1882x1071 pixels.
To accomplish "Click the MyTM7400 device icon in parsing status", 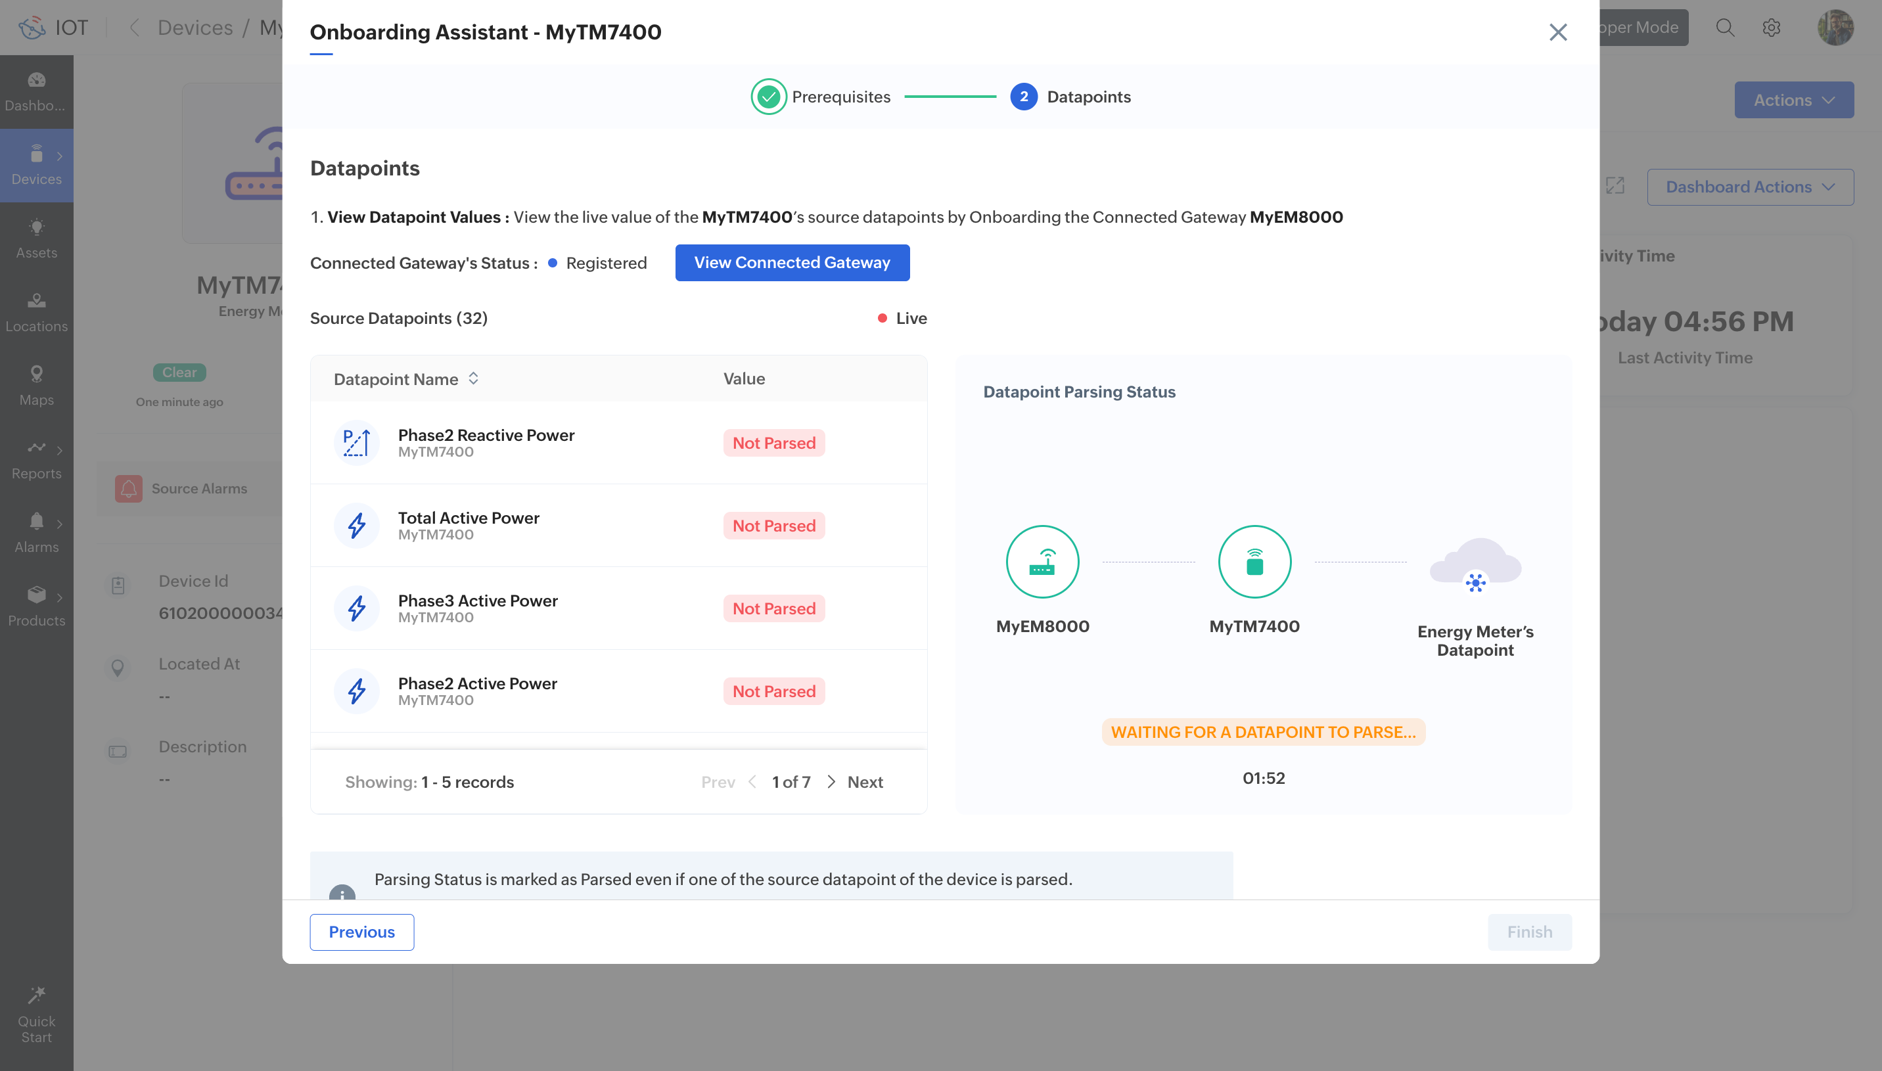I will (x=1254, y=562).
